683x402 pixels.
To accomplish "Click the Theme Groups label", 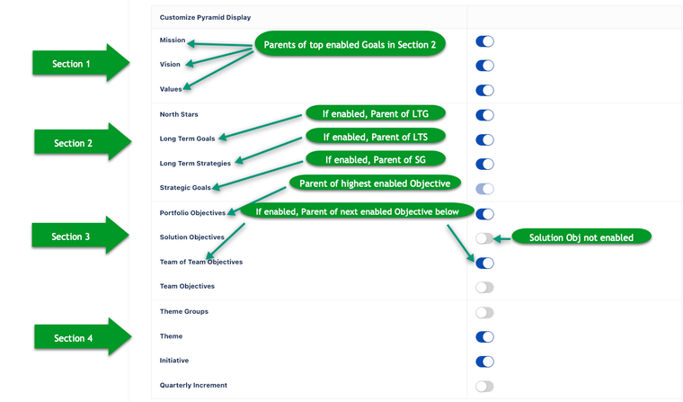I will coord(184,312).
